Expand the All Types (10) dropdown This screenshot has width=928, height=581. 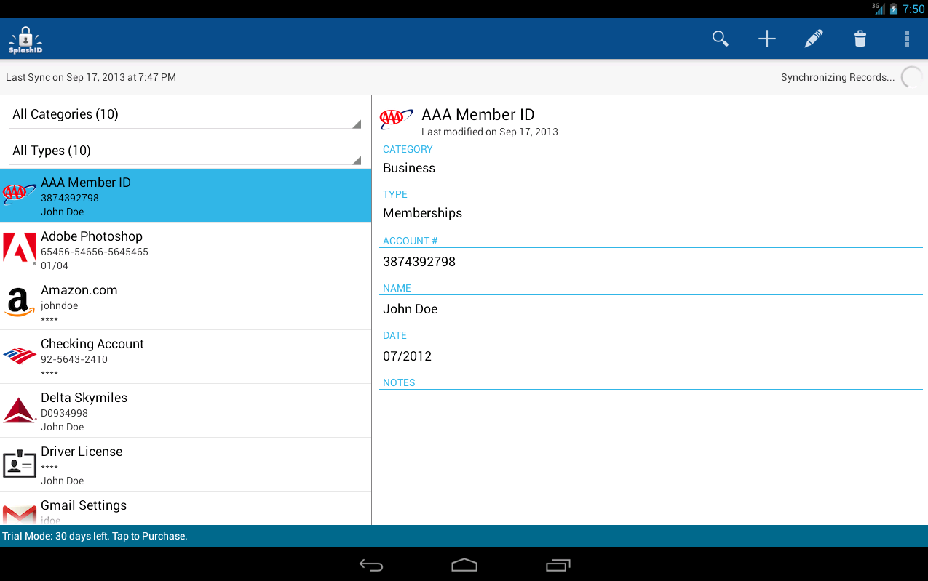[x=186, y=151]
